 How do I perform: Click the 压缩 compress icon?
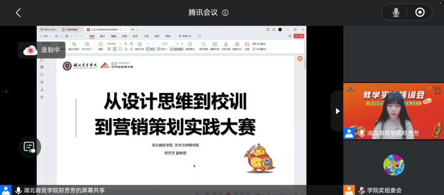coord(247,46)
